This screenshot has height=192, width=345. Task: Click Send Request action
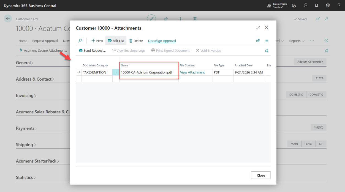point(92,51)
